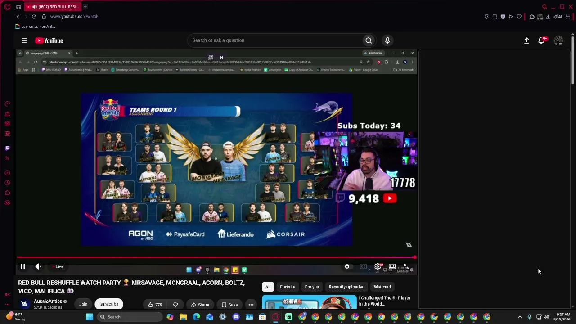Subscribe to the AussieAntics channel
Viewport: 576px width, 324px height.
tap(109, 304)
